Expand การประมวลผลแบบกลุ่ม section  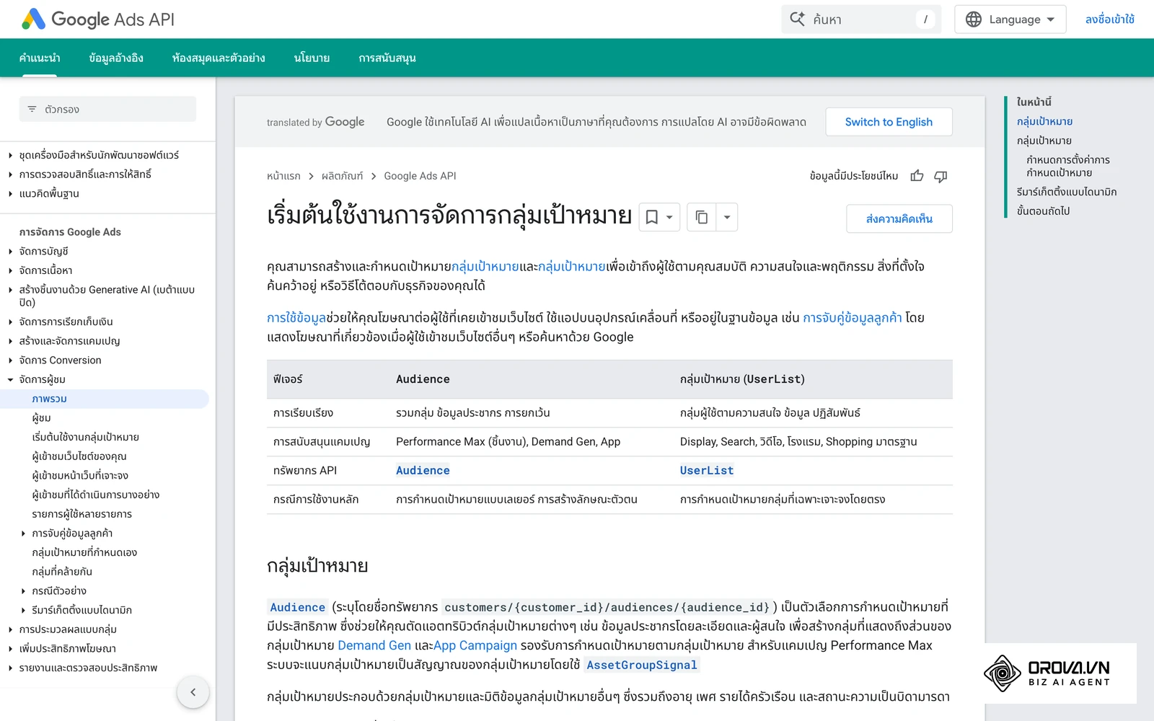point(10,629)
